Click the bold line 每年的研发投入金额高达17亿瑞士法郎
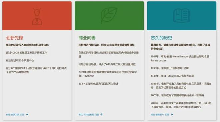Image resolution: width=220 pixels, height=122 pixels. coord(27,45)
